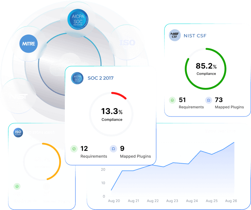This screenshot has height=210, width=251.
Task: Click the AICPA SOC logo on SOC 2 card
Action: [77, 78]
